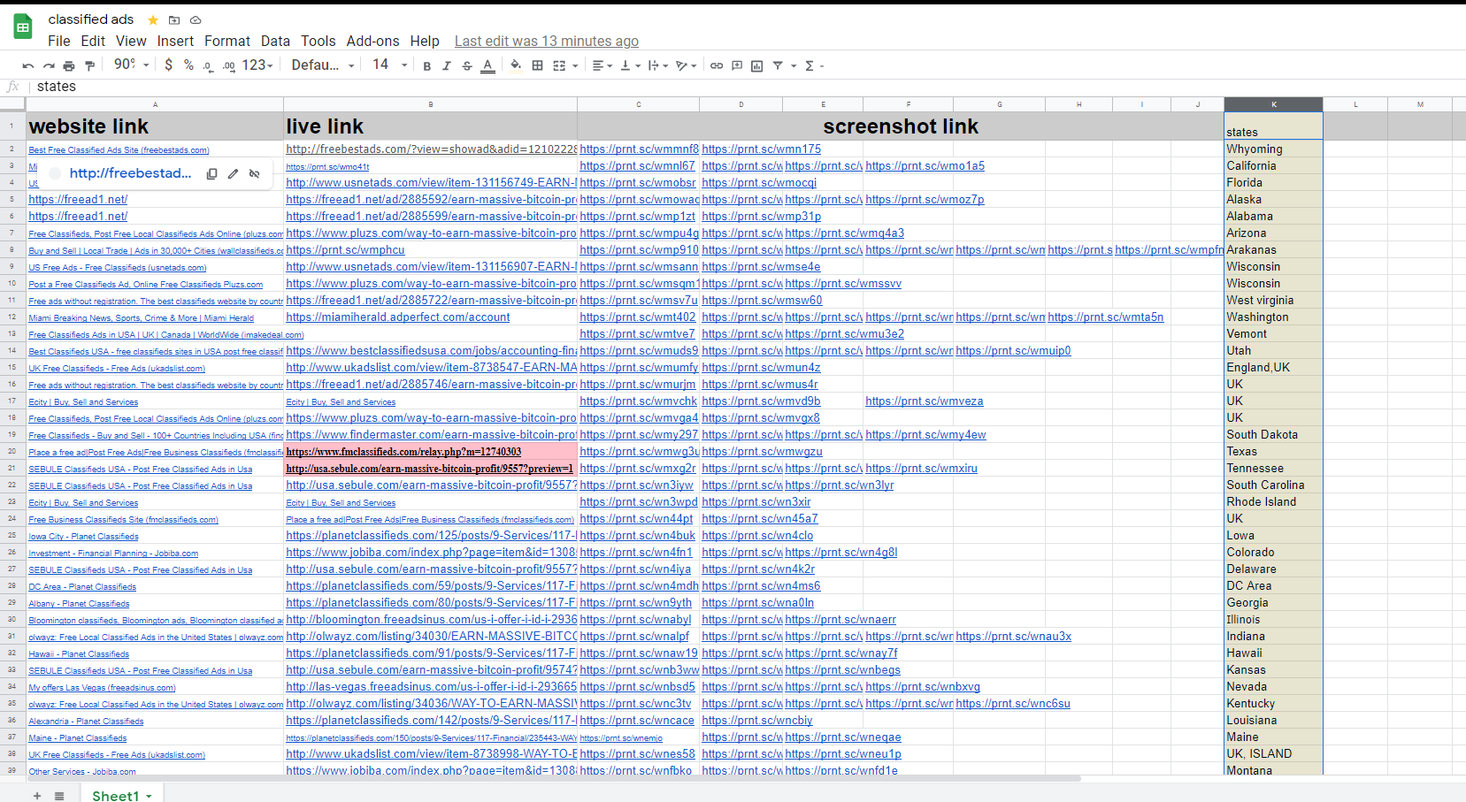Select the paint format roller
The height and width of the screenshot is (802, 1466).
pos(89,65)
